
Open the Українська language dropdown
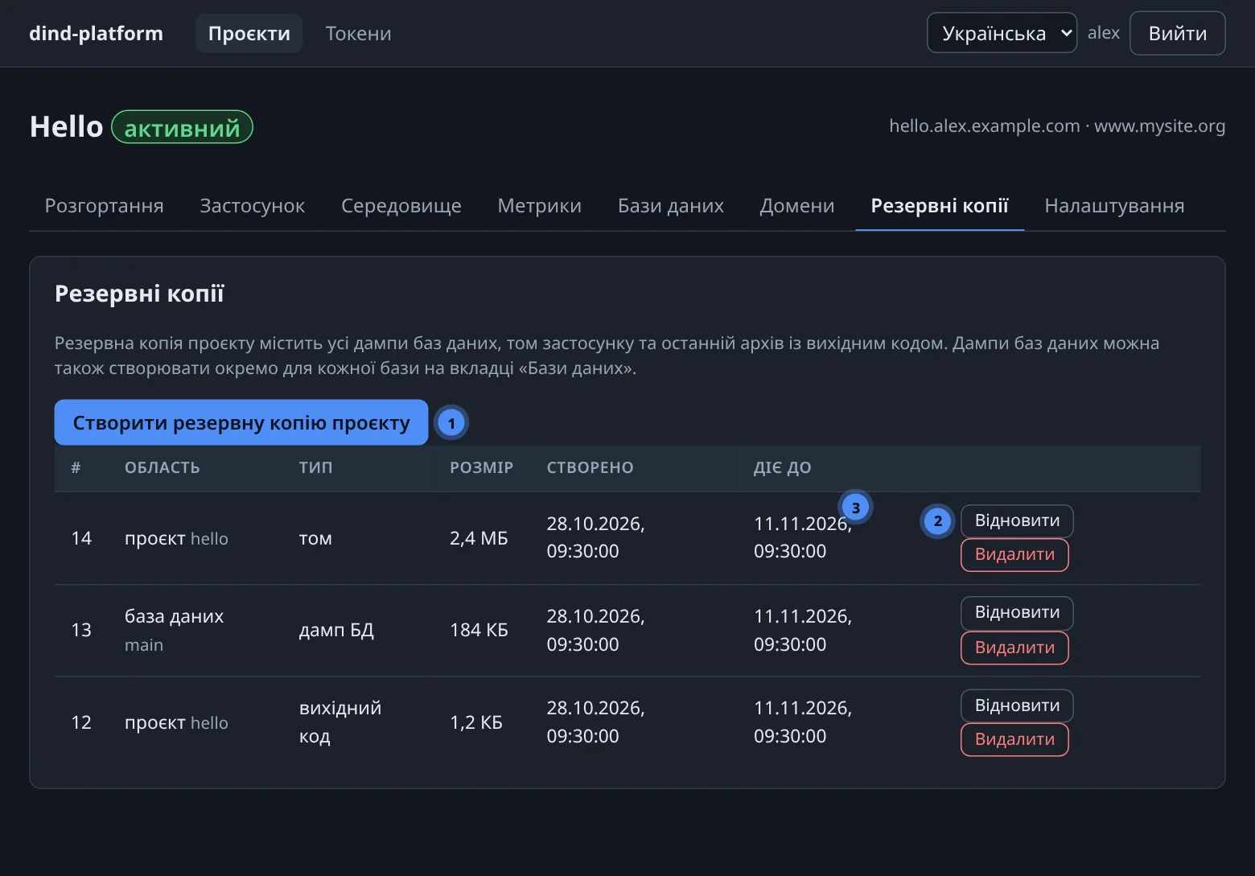coord(1002,33)
